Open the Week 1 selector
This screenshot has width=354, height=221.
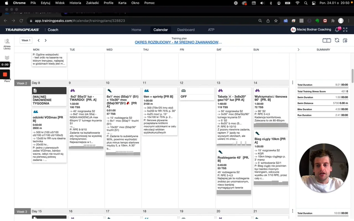click(x=26, y=40)
